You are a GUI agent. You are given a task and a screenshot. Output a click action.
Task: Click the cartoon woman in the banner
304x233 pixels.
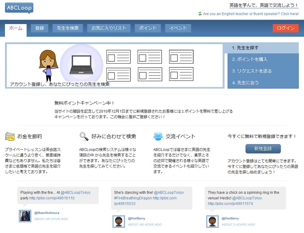click(x=49, y=66)
